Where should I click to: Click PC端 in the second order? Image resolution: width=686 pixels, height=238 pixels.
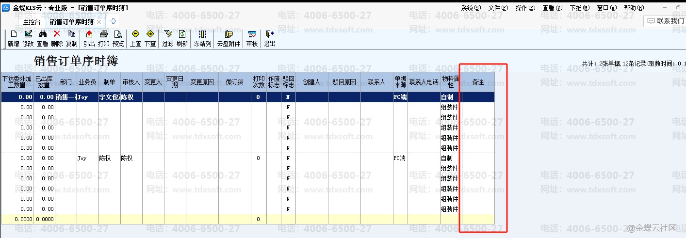[x=400, y=158]
